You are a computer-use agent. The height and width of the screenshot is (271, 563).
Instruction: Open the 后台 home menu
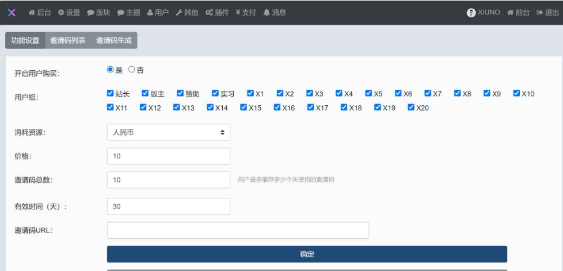pyautogui.click(x=40, y=13)
